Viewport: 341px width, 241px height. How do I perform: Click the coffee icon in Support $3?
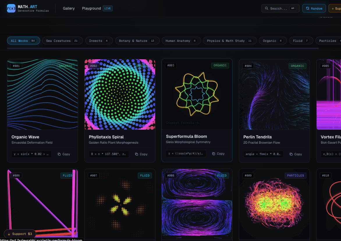point(9,234)
